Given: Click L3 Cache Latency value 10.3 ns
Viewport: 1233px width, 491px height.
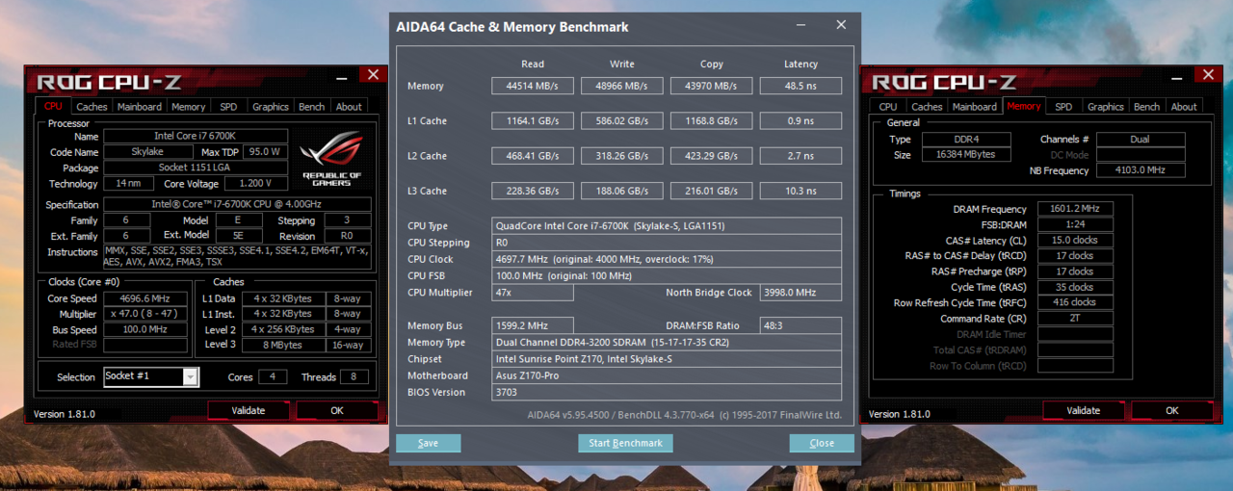Looking at the screenshot, I should [x=801, y=191].
